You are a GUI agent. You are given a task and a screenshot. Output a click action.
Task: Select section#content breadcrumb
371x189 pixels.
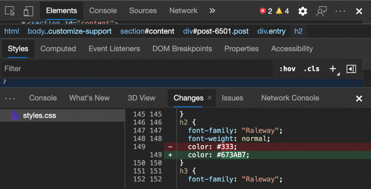[x=147, y=31]
